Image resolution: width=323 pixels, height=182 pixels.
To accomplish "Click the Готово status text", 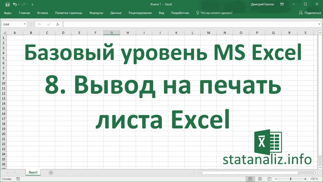I will click(7, 179).
